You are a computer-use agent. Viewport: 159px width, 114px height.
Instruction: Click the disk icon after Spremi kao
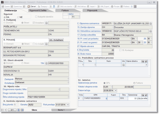(x=24, y=6)
